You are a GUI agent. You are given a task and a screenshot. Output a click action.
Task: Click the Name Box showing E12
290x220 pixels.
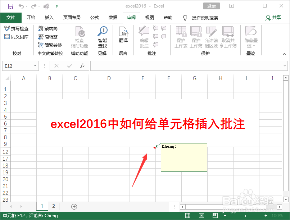(x=17, y=66)
